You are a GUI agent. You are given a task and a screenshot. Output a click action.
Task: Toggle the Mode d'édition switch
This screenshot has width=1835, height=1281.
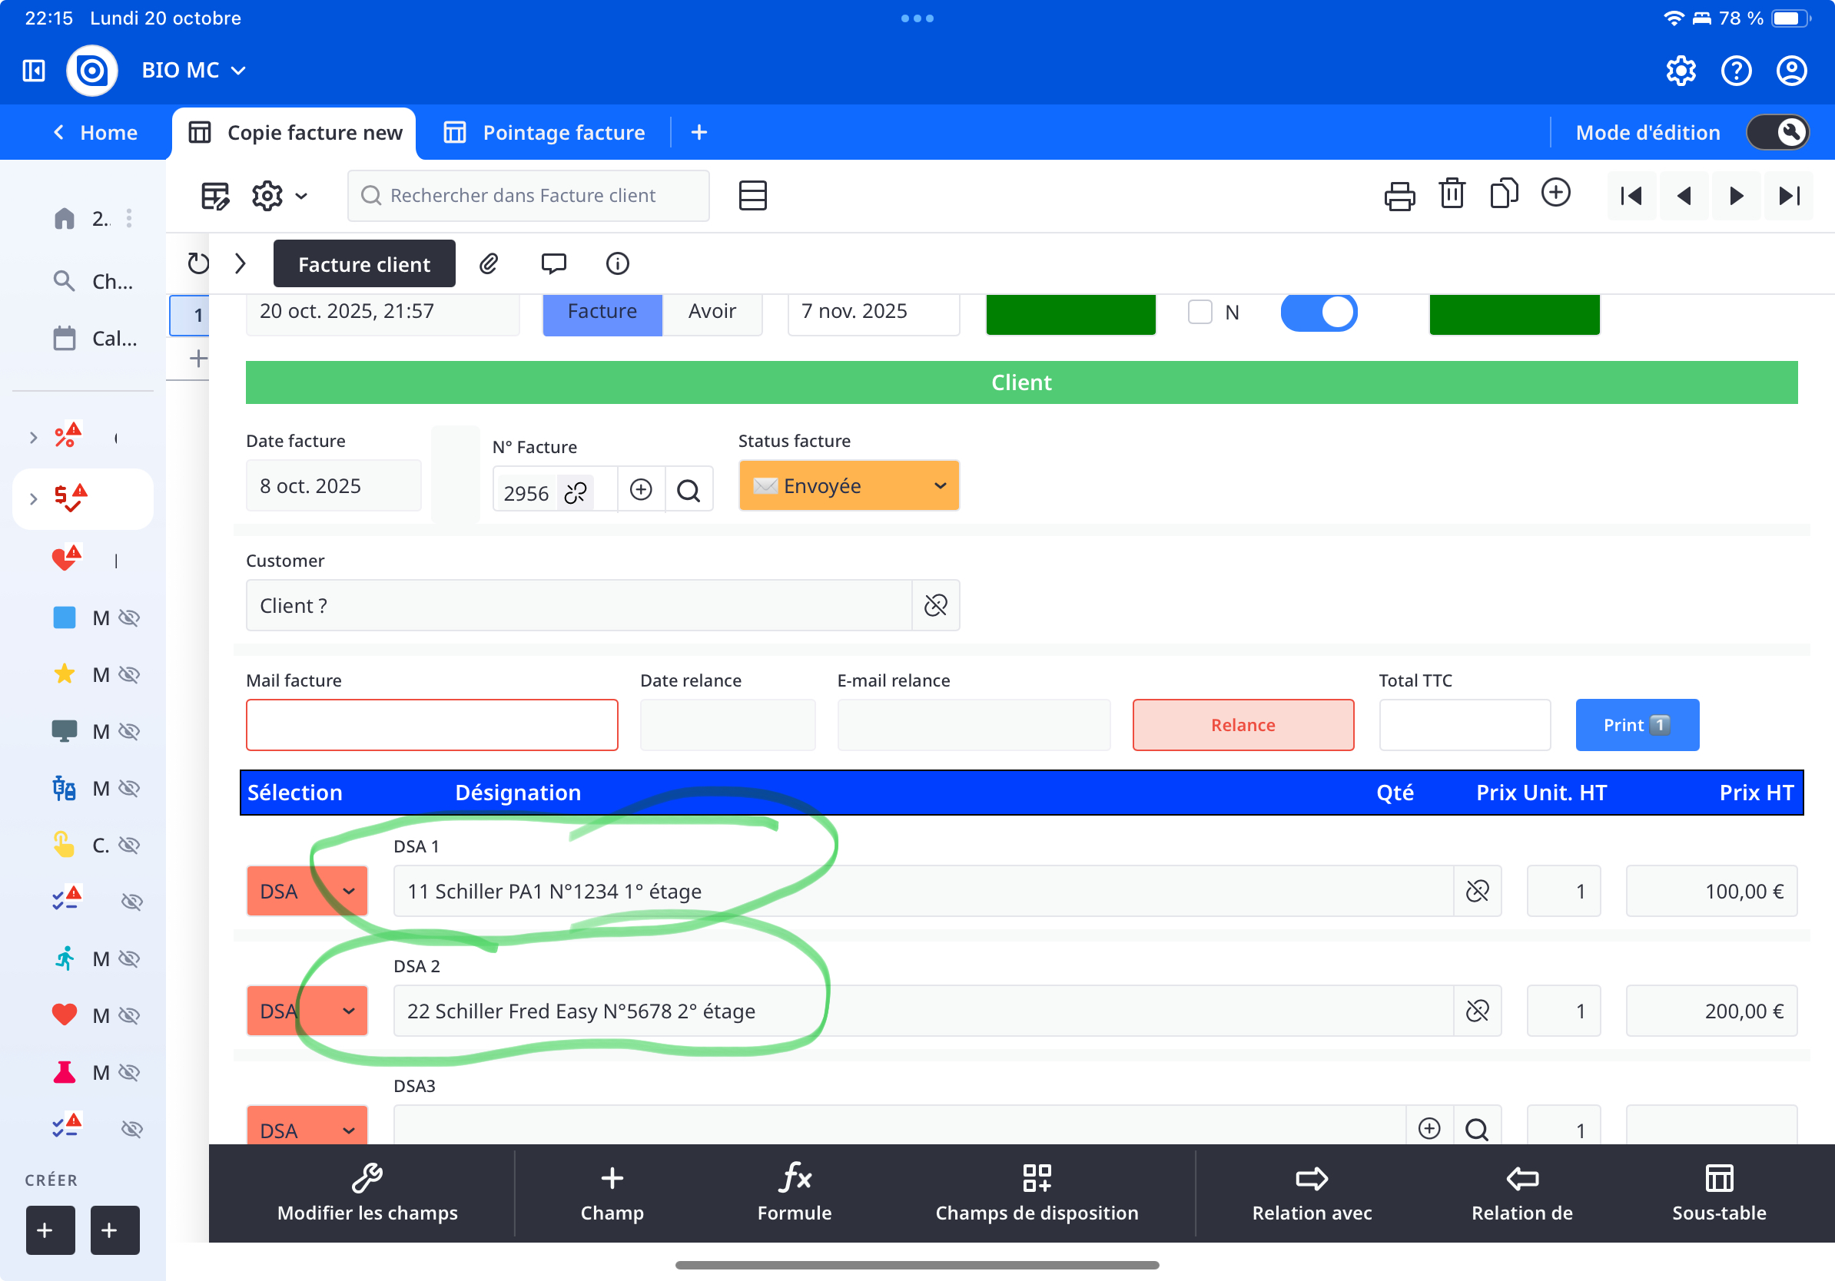pos(1777,133)
